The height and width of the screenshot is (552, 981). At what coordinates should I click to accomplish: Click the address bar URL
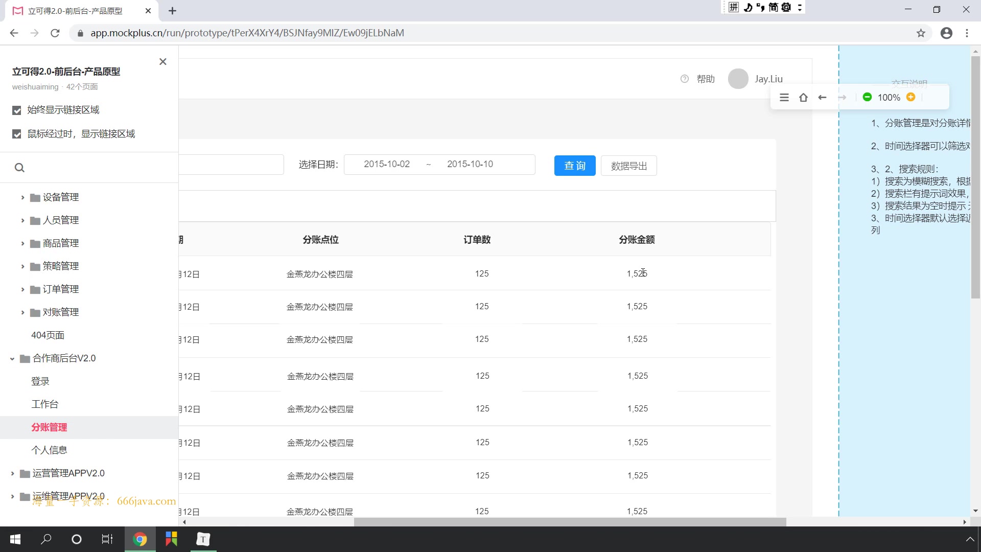pyautogui.click(x=247, y=33)
